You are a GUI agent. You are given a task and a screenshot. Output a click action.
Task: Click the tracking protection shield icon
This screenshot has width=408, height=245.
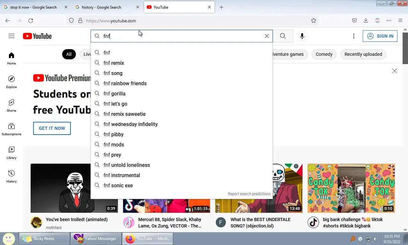[71, 20]
